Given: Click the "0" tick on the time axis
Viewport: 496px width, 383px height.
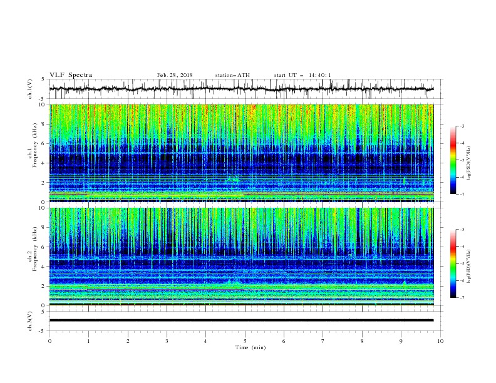Looking at the screenshot, I should tap(49, 341).
